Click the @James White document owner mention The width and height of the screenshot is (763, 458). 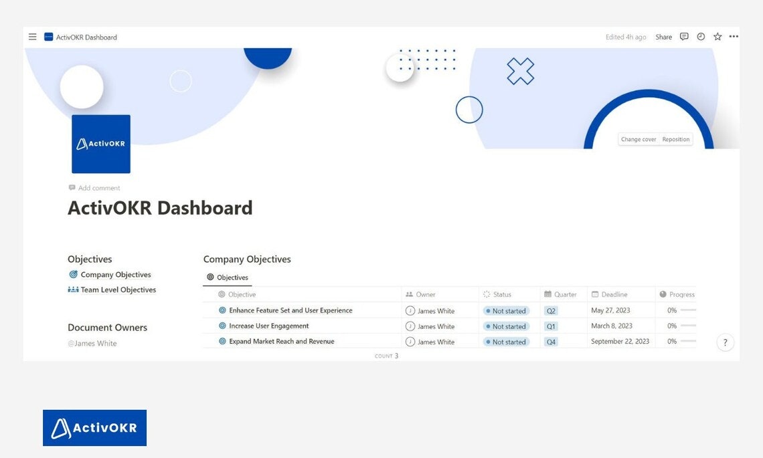coord(92,343)
